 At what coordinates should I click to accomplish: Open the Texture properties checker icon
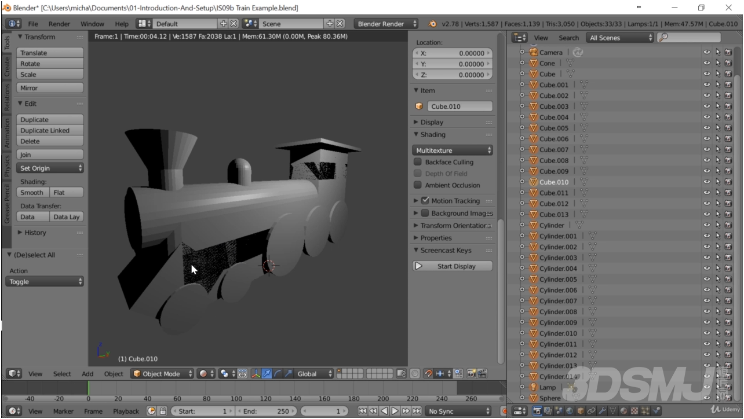pyautogui.click(x=634, y=410)
